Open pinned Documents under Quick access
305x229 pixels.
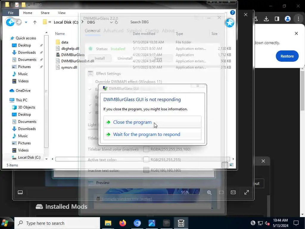[27, 60]
